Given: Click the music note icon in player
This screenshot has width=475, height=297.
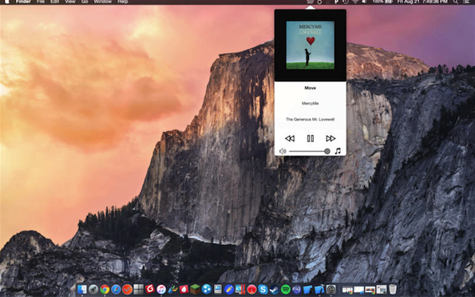Looking at the screenshot, I should pyautogui.click(x=338, y=151).
